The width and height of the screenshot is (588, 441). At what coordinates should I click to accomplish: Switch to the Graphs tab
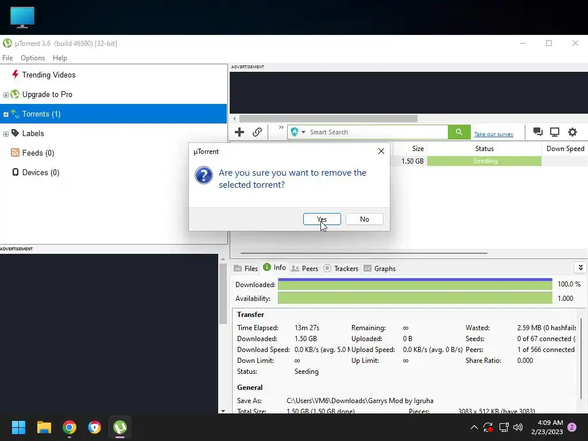[380, 269]
